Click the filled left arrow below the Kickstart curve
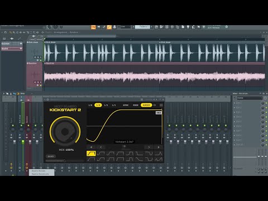Screen dimensions: 268x201 pyautogui.click(x=91, y=147)
